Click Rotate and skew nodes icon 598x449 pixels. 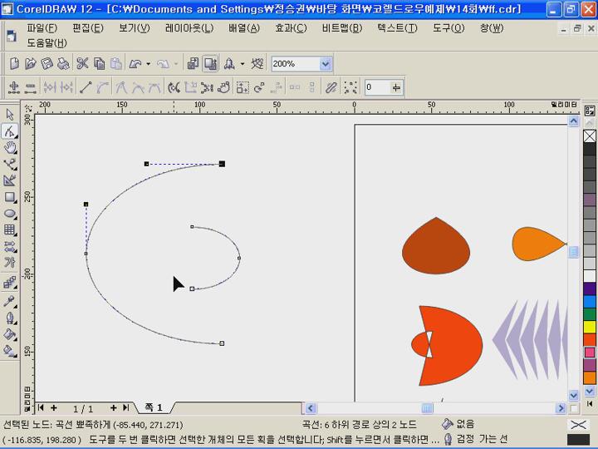click(x=259, y=87)
